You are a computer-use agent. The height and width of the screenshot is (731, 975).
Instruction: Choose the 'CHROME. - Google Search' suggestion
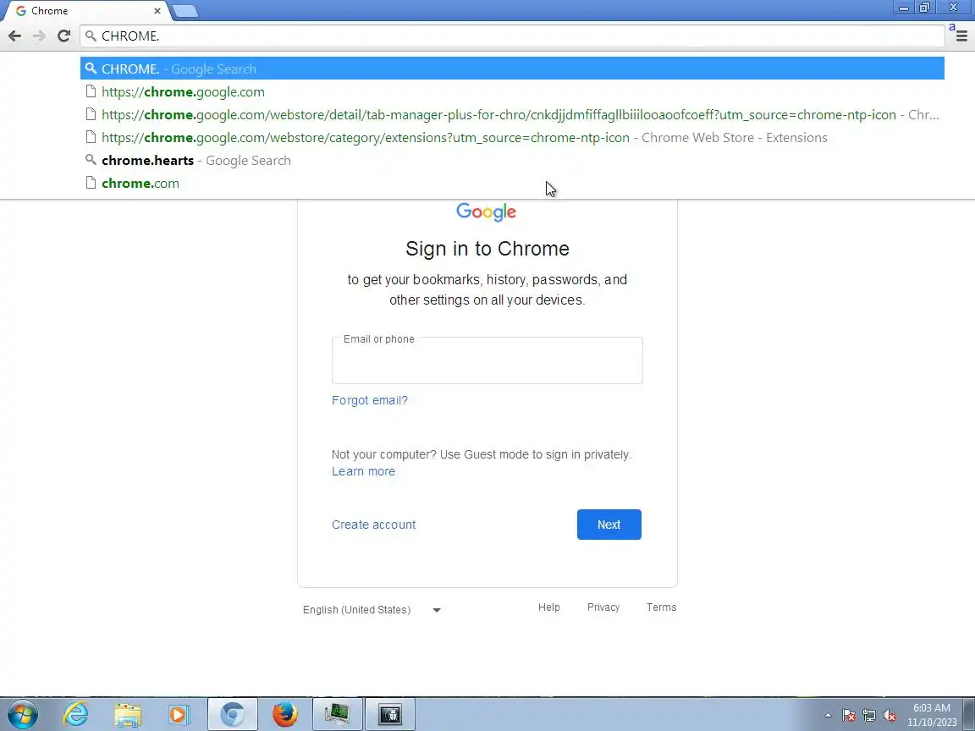point(512,69)
